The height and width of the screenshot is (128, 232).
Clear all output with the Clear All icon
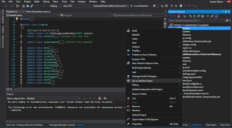tap(100, 98)
